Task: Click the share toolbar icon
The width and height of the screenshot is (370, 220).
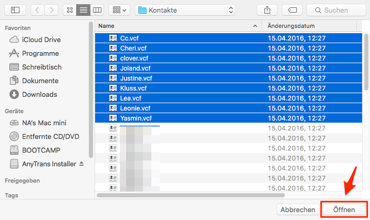Action: [267, 10]
